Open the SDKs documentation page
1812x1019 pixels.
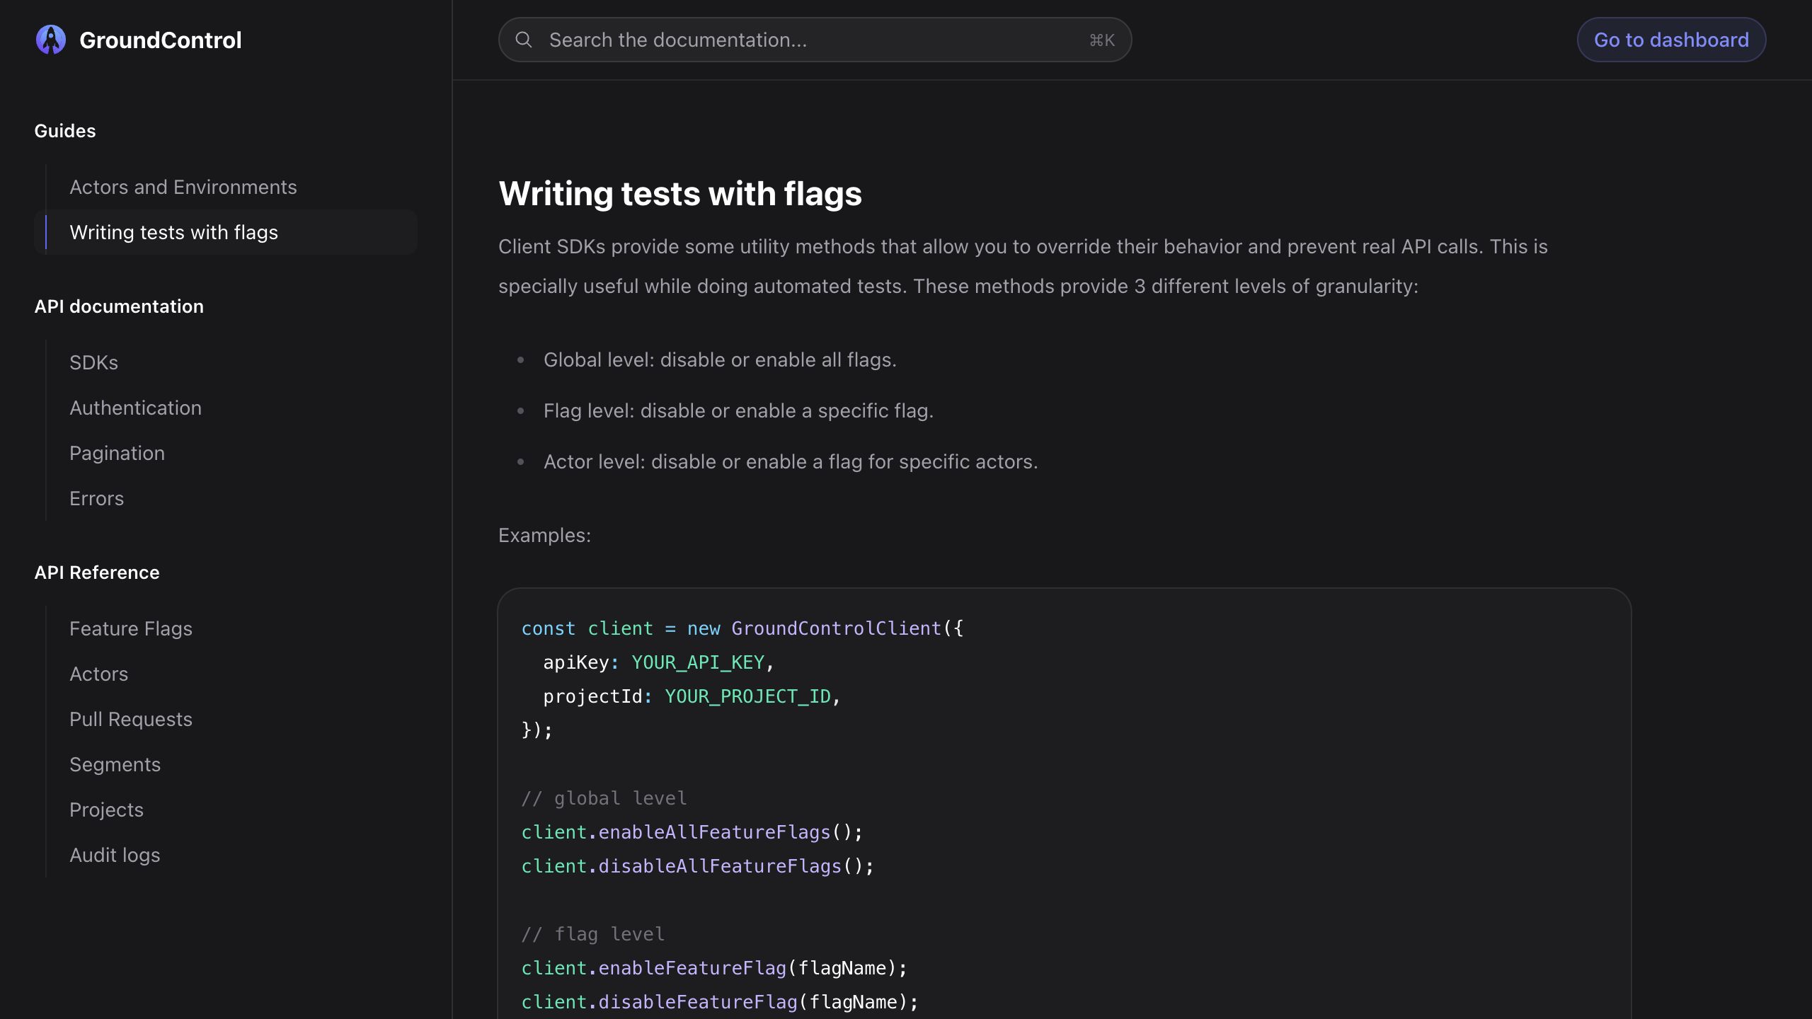(x=93, y=362)
